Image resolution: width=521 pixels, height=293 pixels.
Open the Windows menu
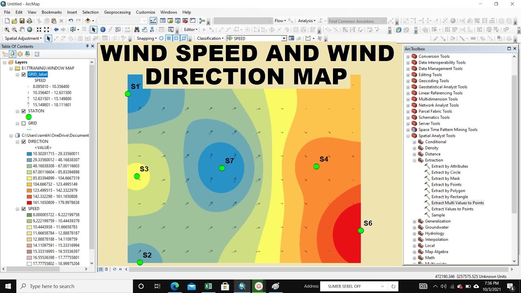(169, 12)
